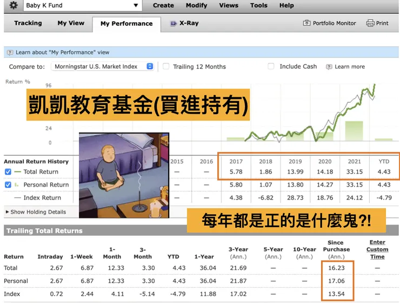Open the Help menu
Viewport: 400px width, 306px height.
(x=286, y=5)
